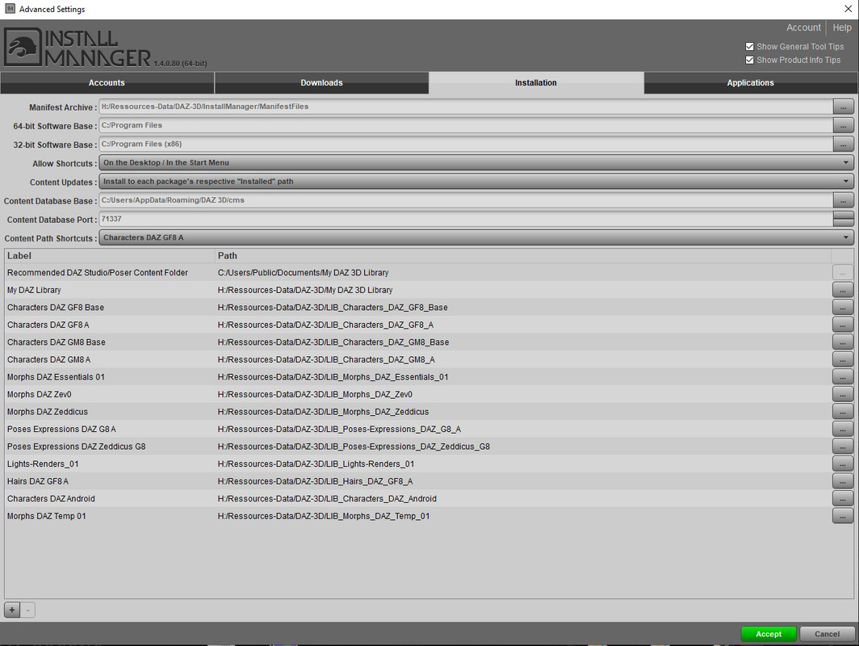Select Poses Expressions DAZ Zeddicus G8 row
This screenshot has width=859, height=646.
click(418, 447)
